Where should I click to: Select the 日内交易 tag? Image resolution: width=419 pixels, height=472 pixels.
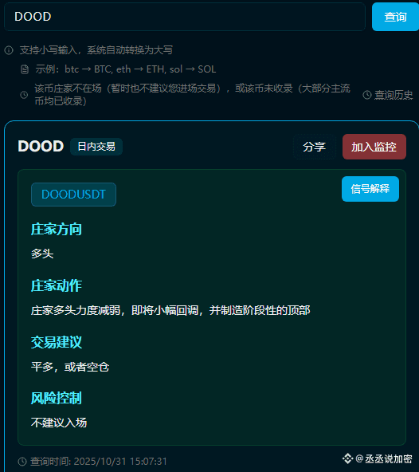tap(96, 147)
